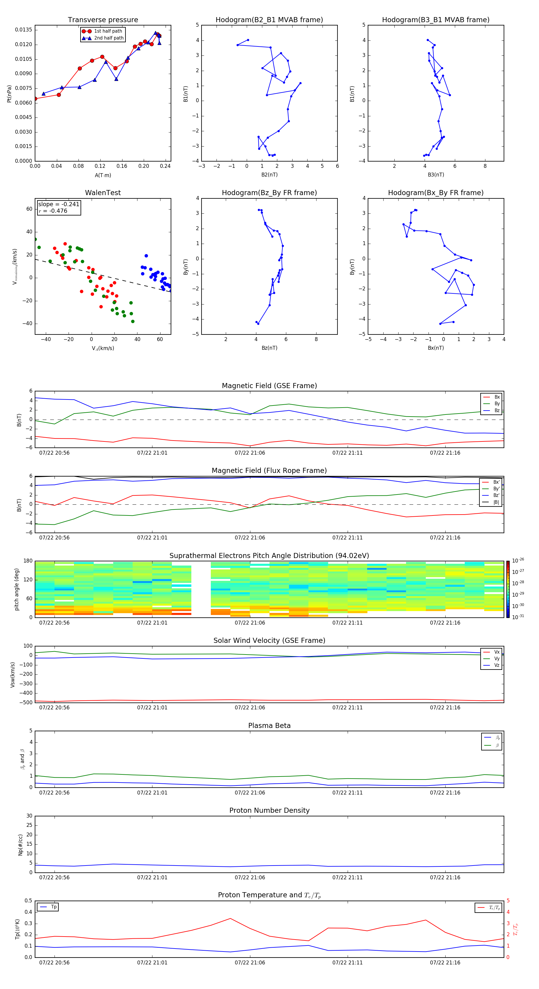Select 'Vy' in the velocity legend
Screen dimensions: 539x989
coord(491,658)
